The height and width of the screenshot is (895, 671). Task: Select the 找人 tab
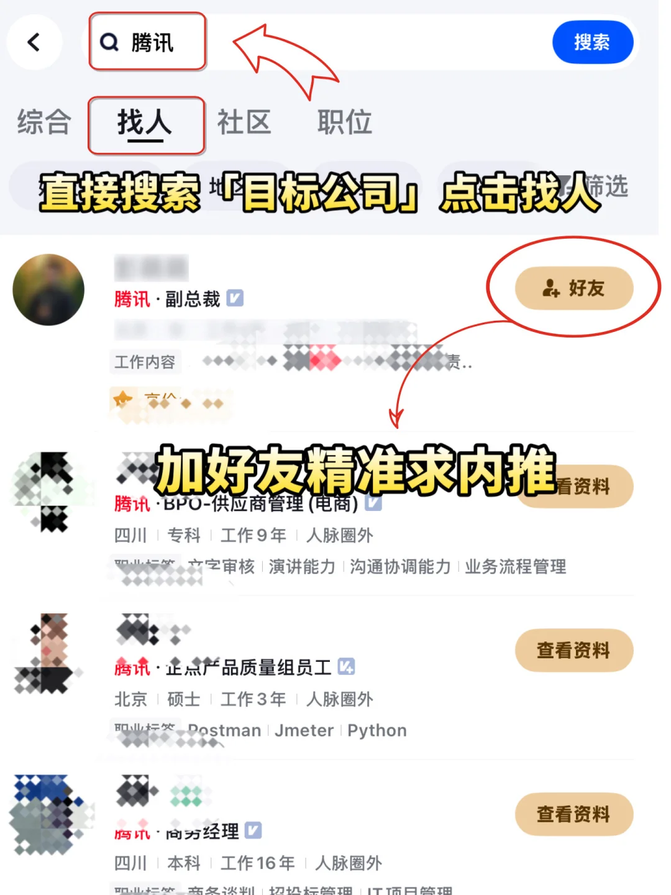pyautogui.click(x=145, y=122)
